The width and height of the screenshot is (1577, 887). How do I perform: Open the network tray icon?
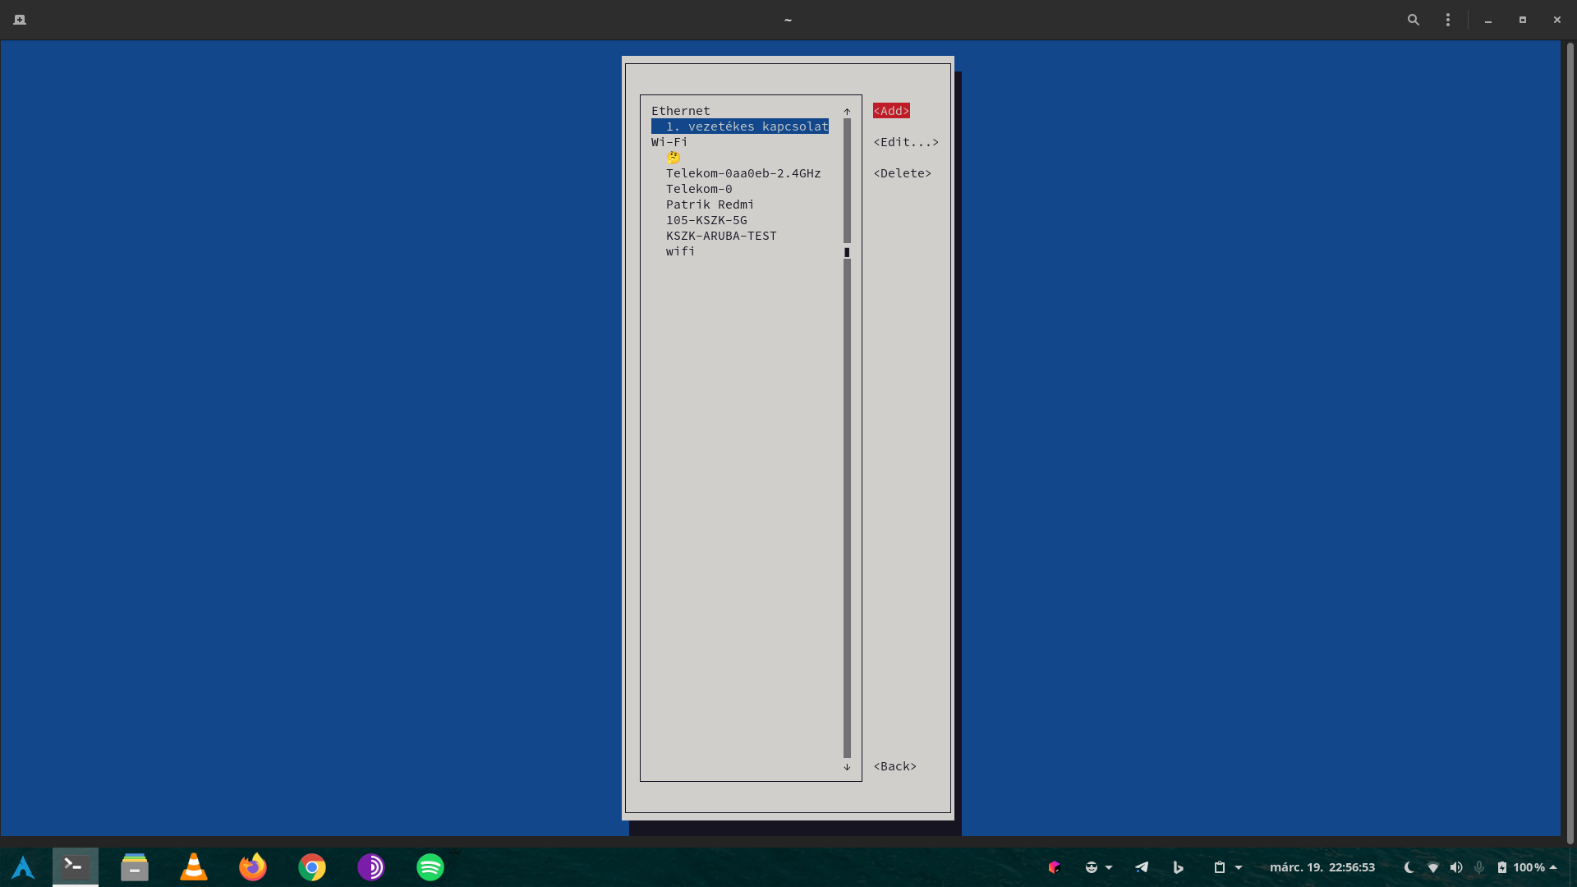coord(1433,867)
